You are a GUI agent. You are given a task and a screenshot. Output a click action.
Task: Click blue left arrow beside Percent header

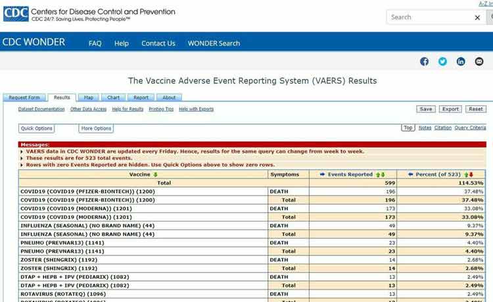(x=410, y=174)
